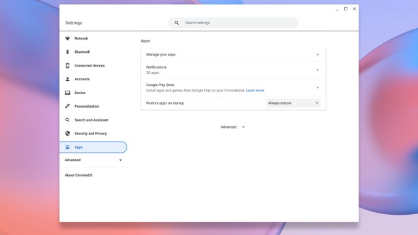Expand the sidebar Advanced section arrow
Viewport: 418px width, 235px height.
pyautogui.click(x=120, y=160)
